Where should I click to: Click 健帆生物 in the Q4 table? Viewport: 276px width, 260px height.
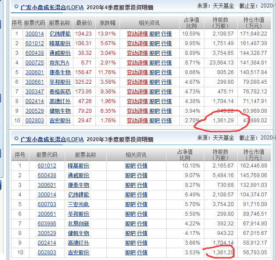pyautogui.click(x=60, y=111)
